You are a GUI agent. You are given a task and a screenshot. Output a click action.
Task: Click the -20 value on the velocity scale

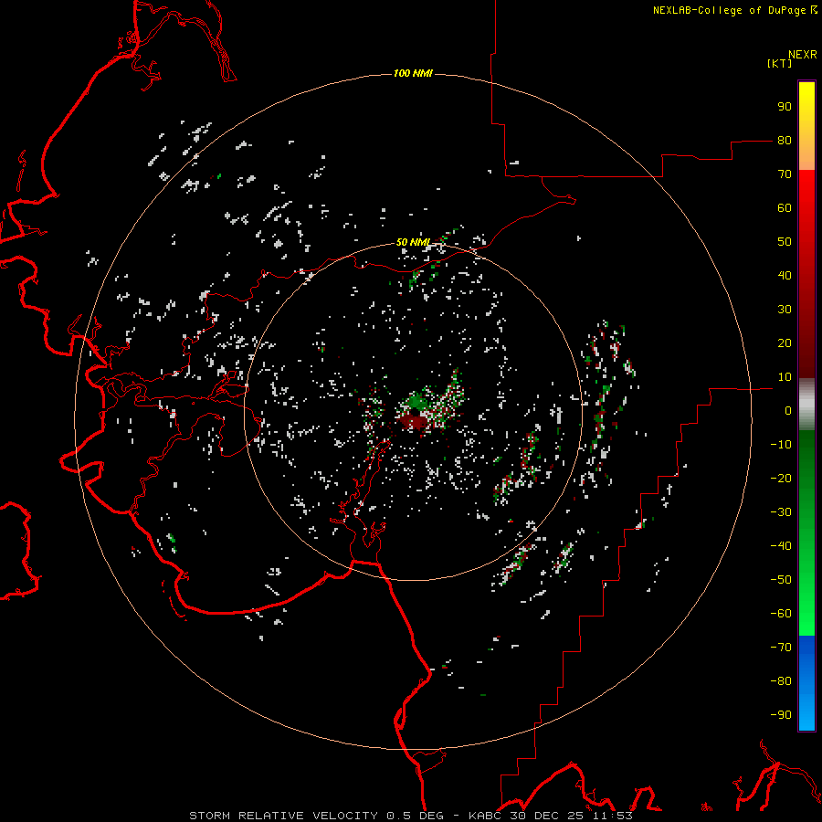781,479
